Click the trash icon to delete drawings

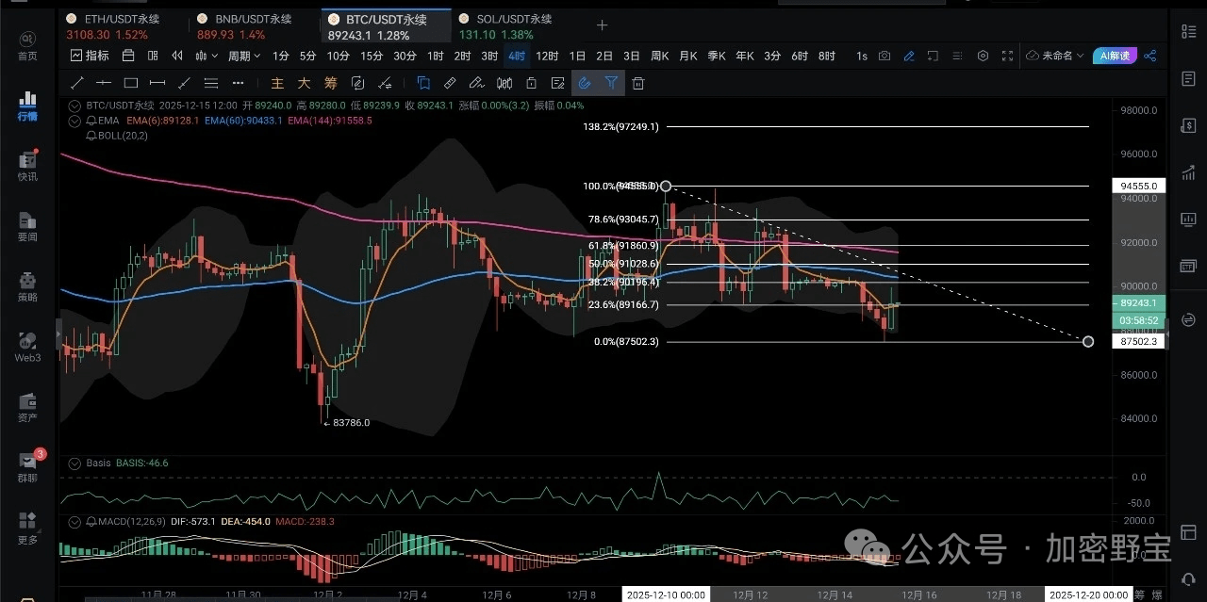(x=638, y=83)
